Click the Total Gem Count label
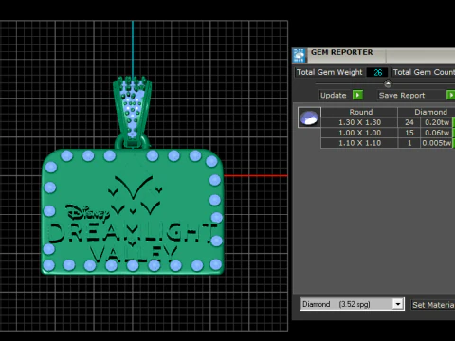Image resolution: width=455 pixels, height=341 pixels. point(424,72)
